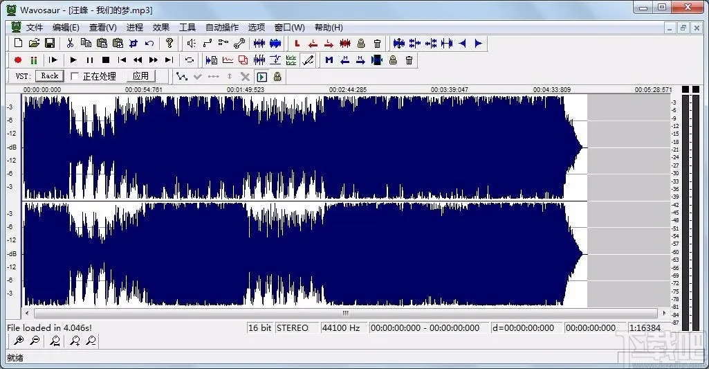Open the 工具 tools menu
The image size is (709, 369).
187,27
